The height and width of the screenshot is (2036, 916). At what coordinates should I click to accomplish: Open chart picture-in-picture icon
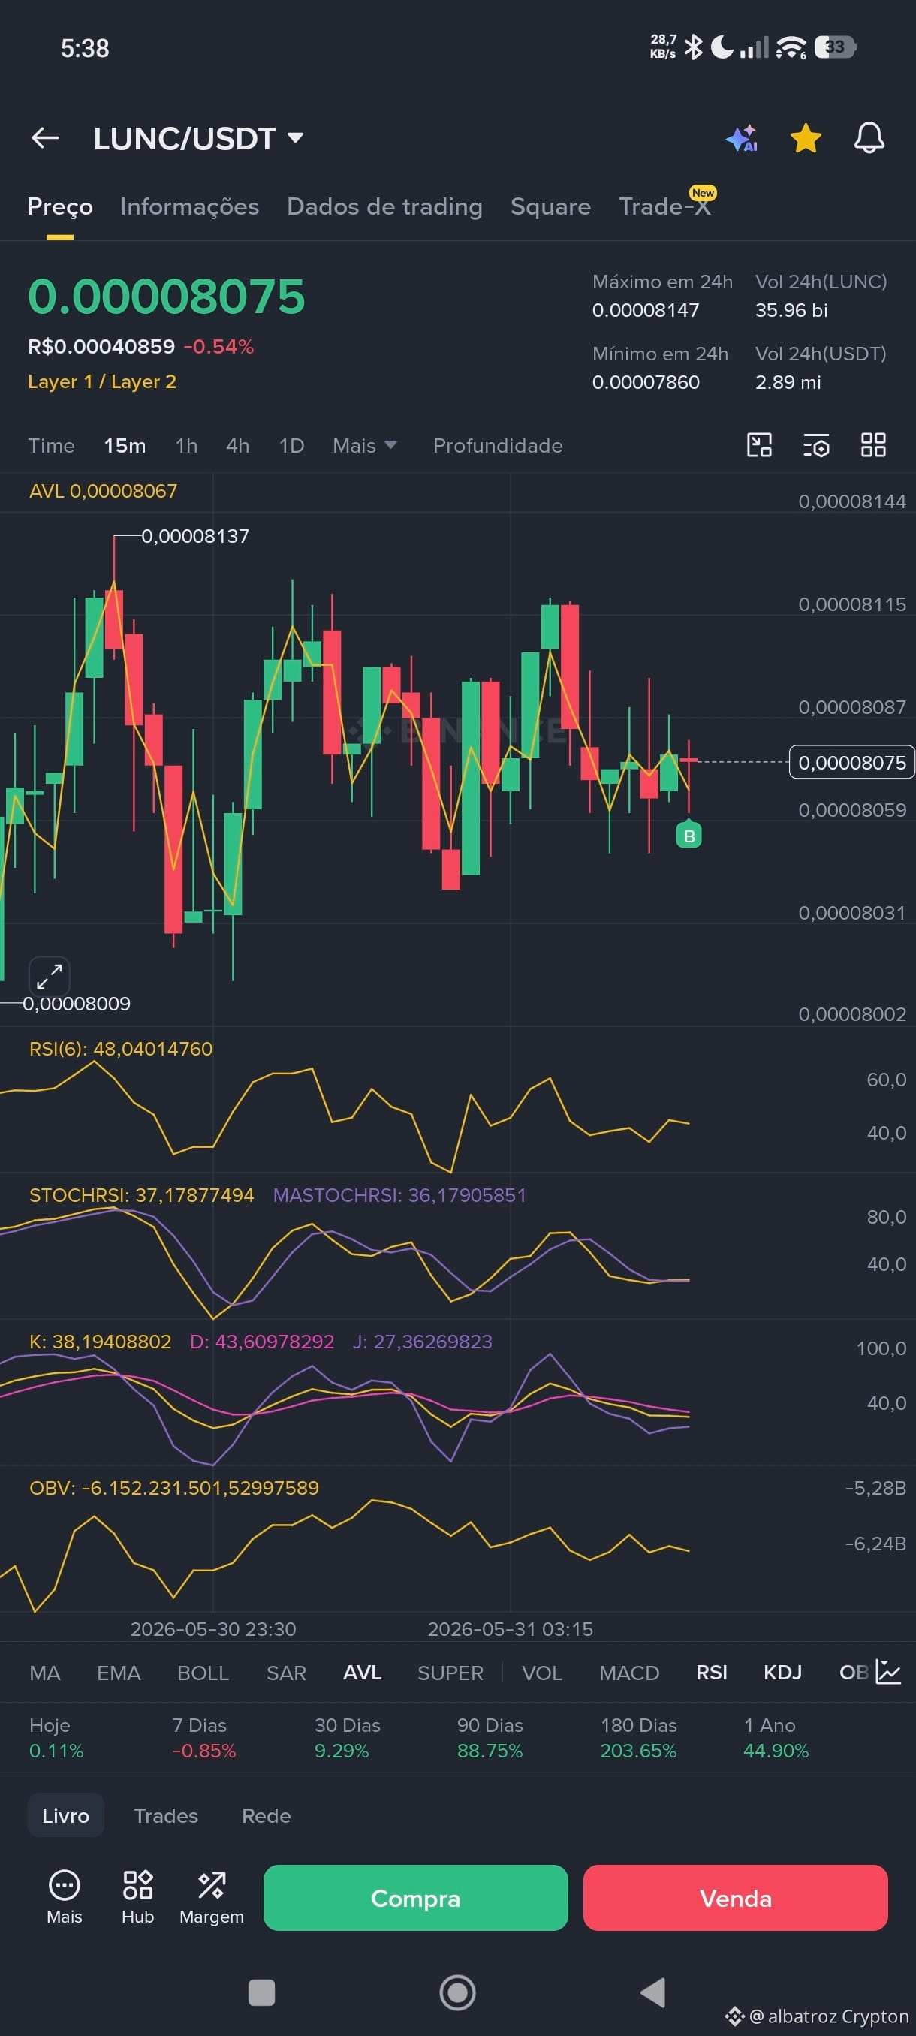point(760,445)
